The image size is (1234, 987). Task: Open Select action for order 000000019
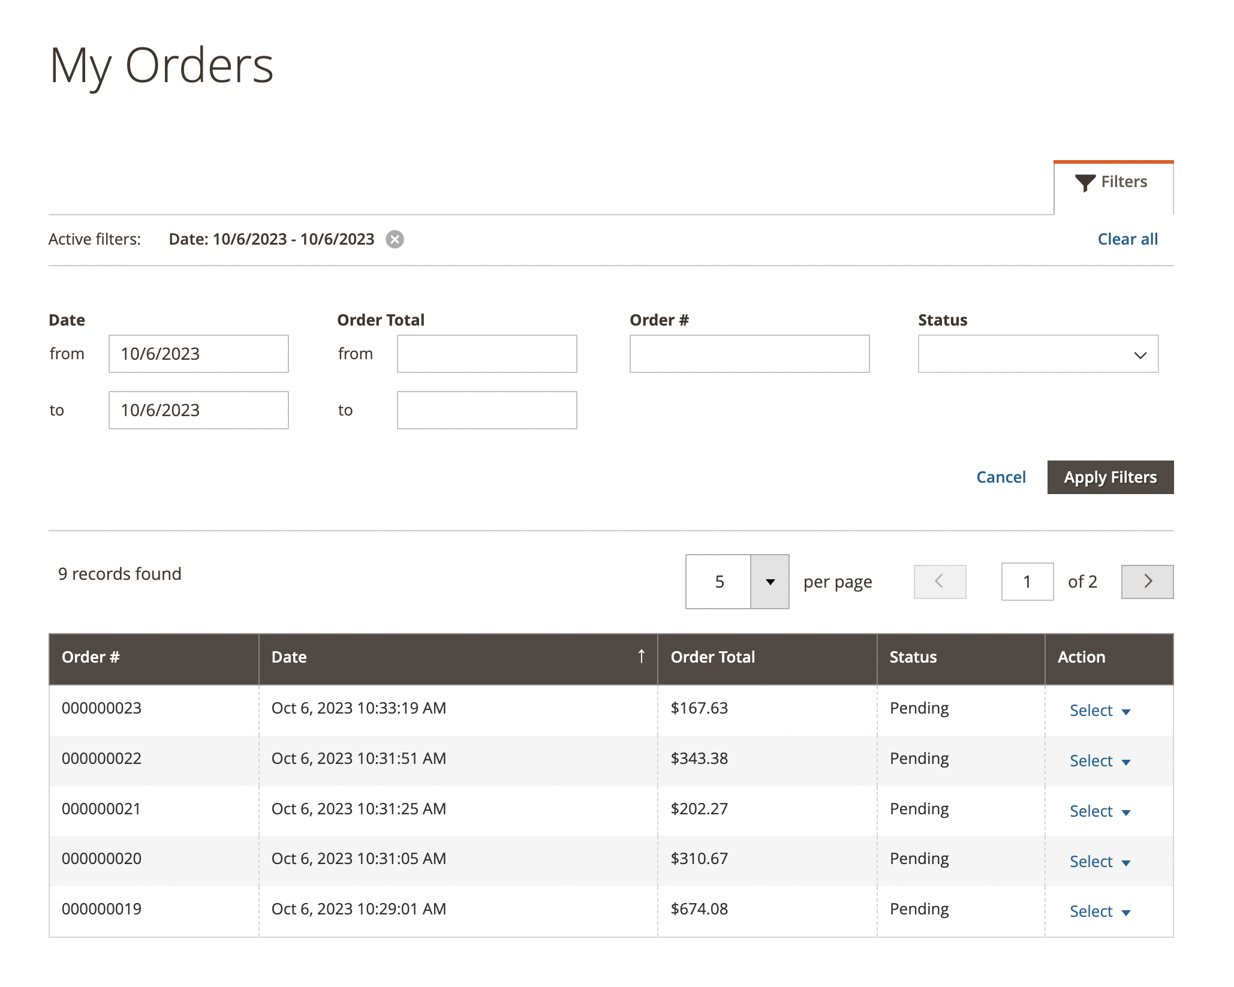click(x=1099, y=911)
